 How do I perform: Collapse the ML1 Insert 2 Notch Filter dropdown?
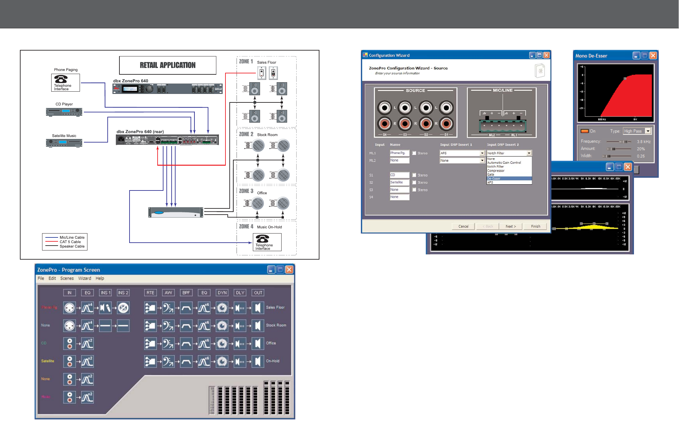[529, 153]
